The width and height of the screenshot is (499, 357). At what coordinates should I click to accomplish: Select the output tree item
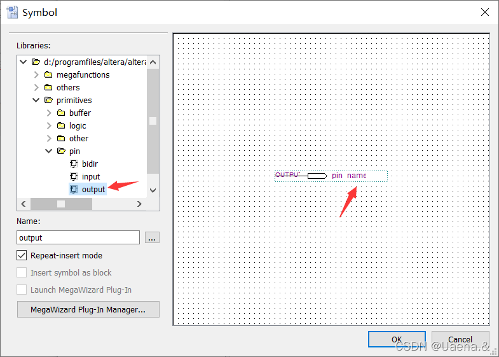pos(93,189)
